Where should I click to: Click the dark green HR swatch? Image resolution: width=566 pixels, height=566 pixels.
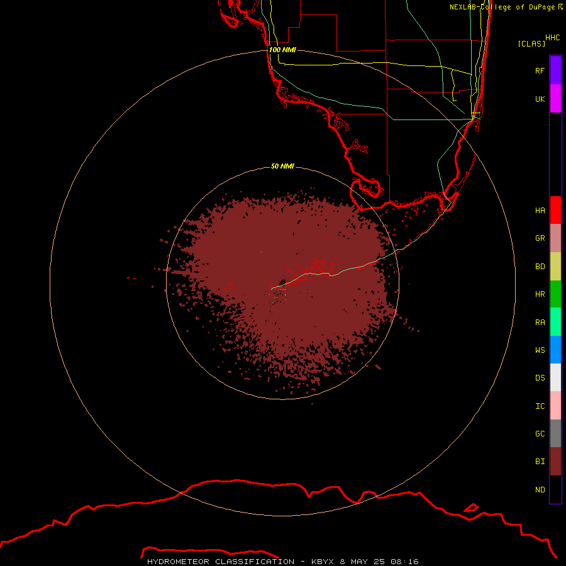point(555,294)
